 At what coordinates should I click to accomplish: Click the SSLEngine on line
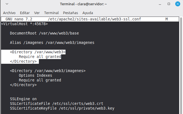[x=23, y=99]
